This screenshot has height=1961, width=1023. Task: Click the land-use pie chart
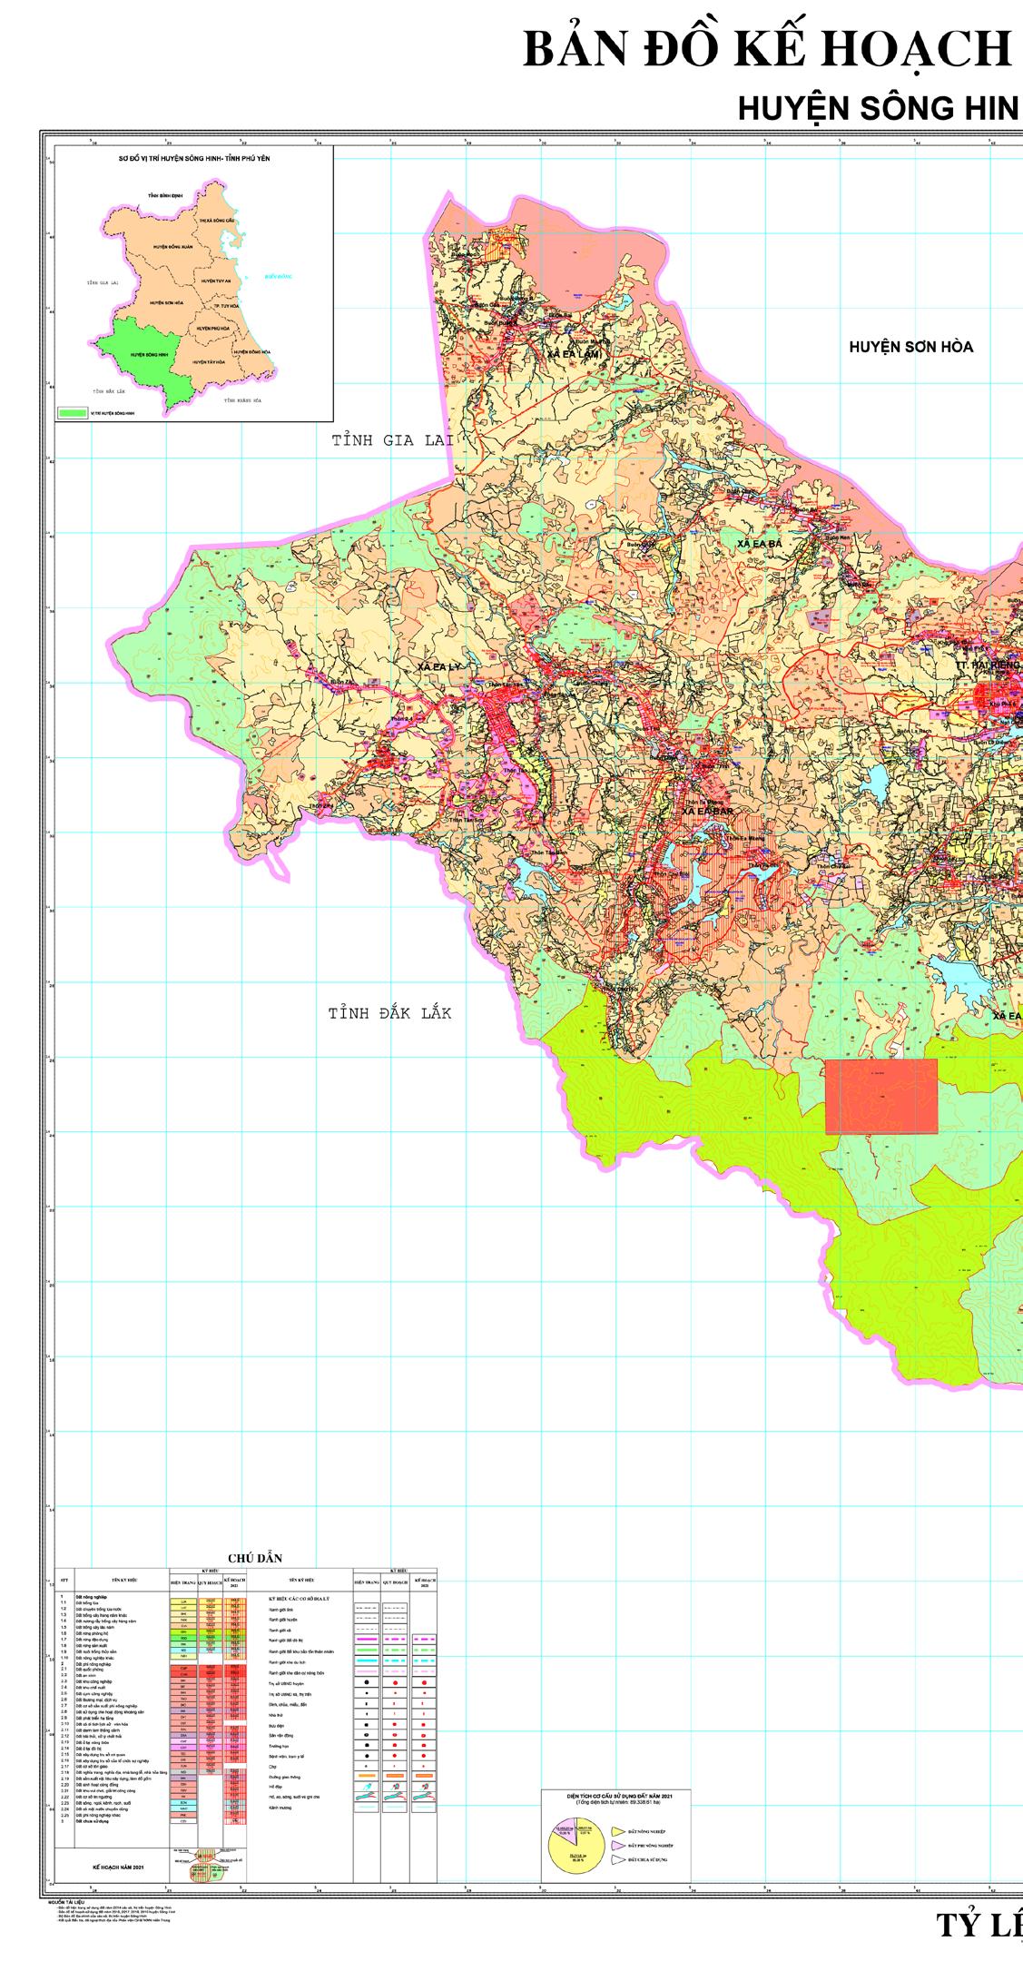coord(577,1846)
